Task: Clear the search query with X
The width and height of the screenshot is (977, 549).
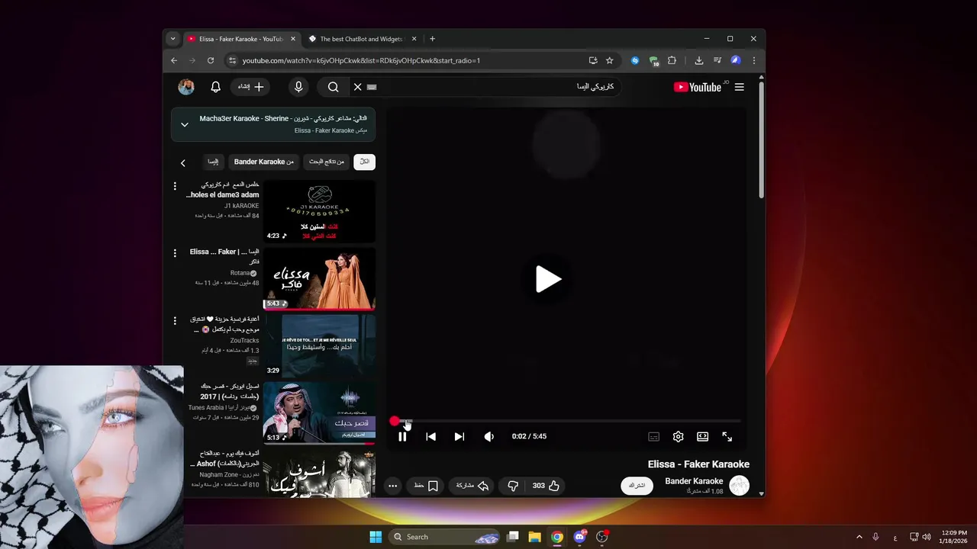Action: click(x=357, y=87)
